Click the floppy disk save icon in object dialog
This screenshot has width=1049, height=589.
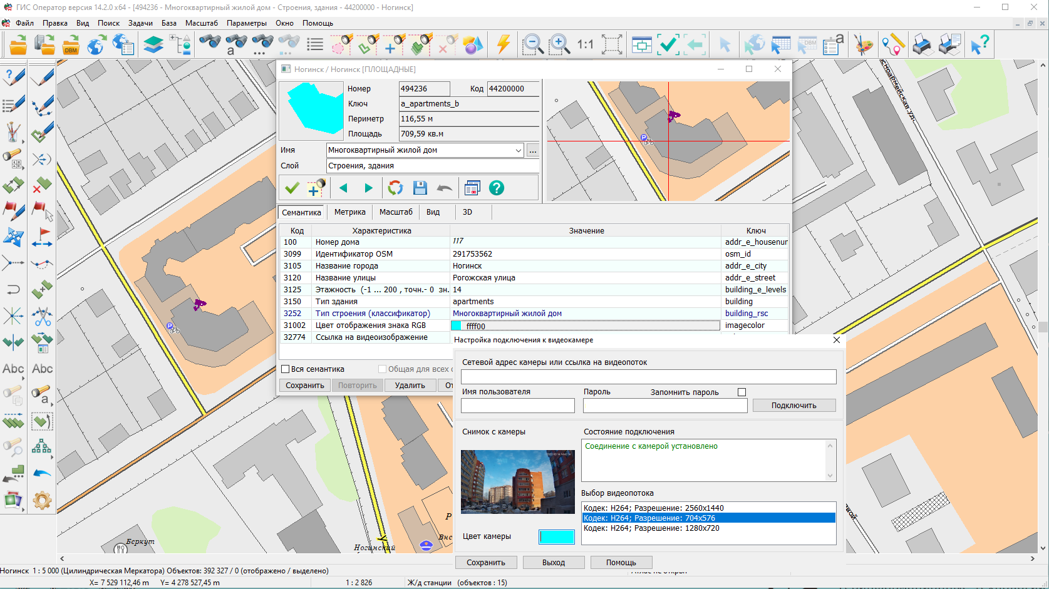(420, 188)
